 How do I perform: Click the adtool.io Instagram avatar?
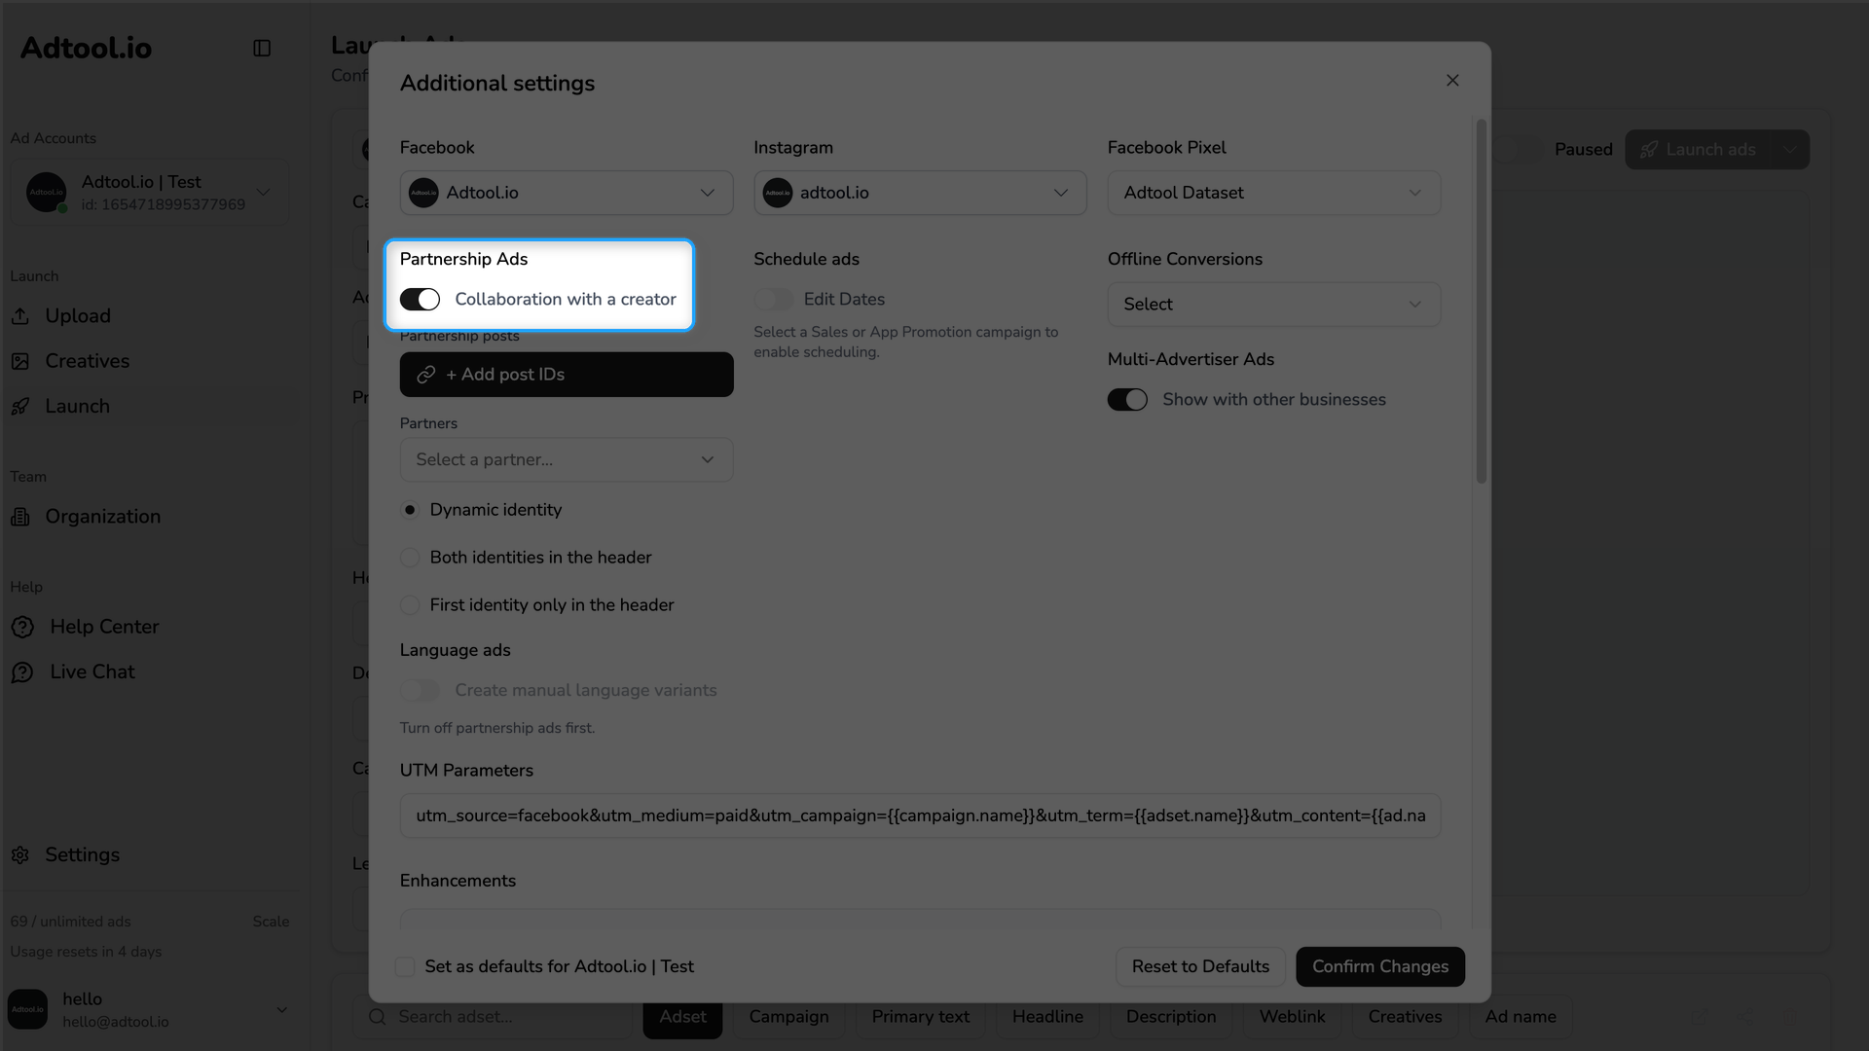point(778,193)
